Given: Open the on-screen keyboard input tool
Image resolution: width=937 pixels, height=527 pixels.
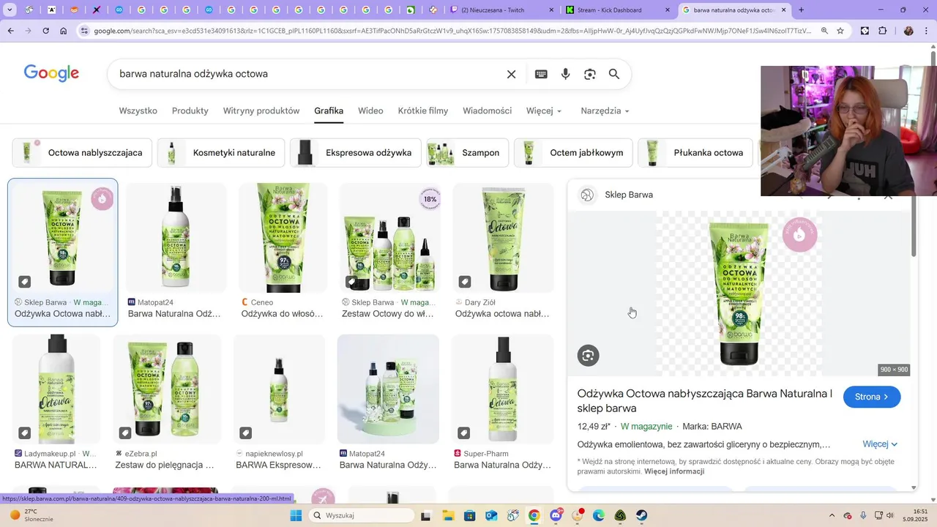Looking at the screenshot, I should [541, 74].
